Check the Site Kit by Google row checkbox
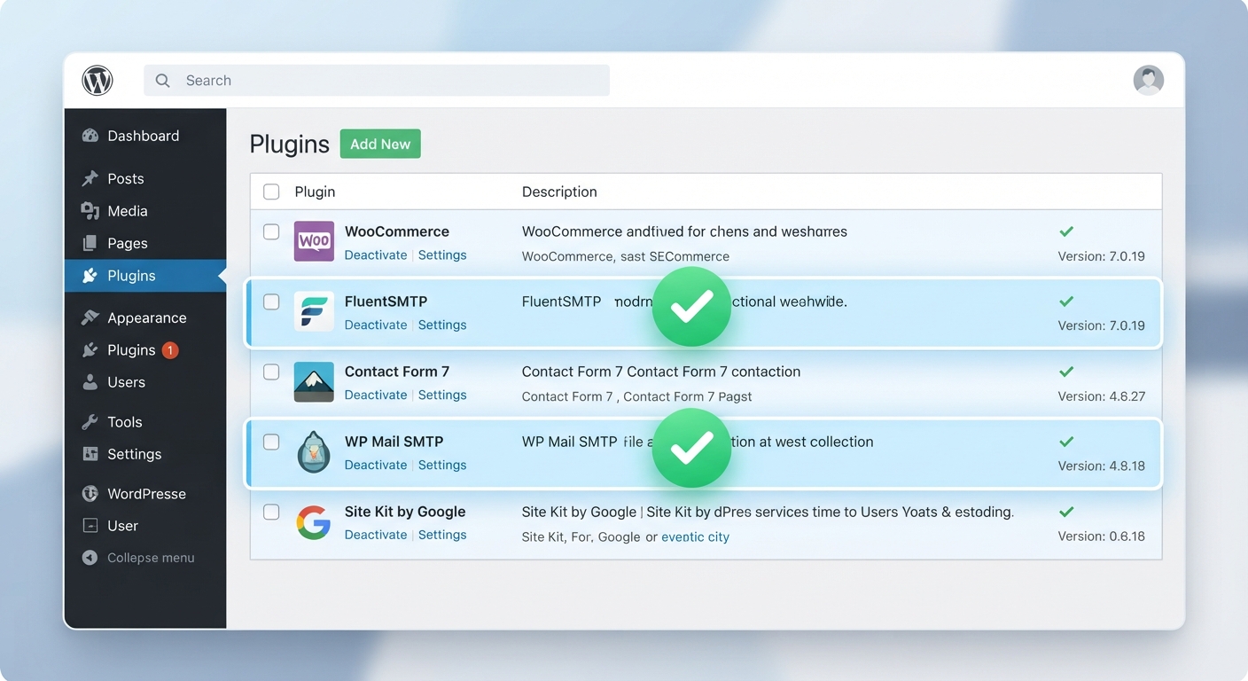This screenshot has height=681, width=1248. (271, 512)
